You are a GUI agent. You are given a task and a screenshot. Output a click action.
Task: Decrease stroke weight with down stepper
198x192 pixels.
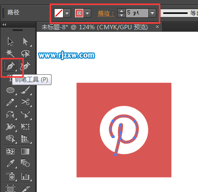pyautogui.click(x=122, y=15)
